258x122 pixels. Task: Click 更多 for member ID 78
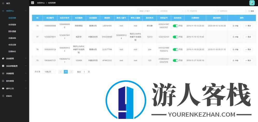pos(248,26)
